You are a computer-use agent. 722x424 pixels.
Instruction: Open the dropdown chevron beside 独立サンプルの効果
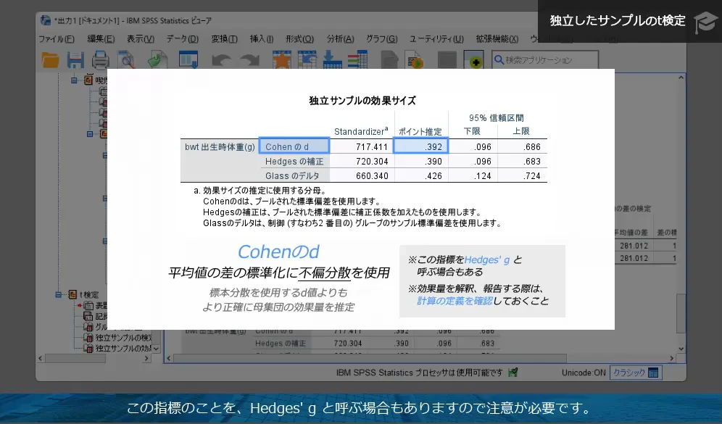(156, 349)
